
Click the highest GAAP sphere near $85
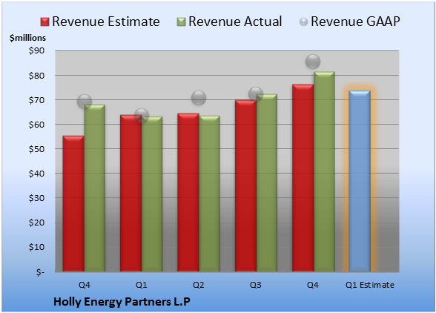pyautogui.click(x=313, y=62)
